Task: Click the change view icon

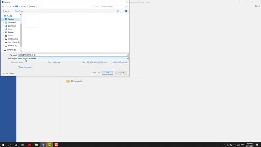Action: [118, 11]
